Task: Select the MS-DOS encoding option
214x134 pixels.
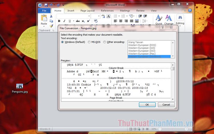Action: (89, 42)
